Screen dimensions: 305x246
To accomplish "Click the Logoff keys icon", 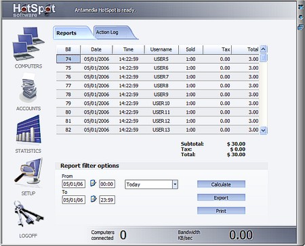I will pos(28,213).
